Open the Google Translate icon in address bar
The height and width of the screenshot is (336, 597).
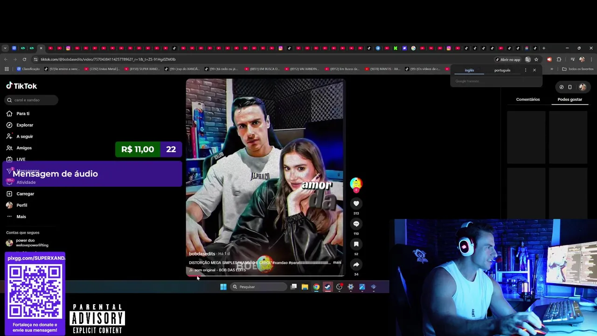pos(528,59)
